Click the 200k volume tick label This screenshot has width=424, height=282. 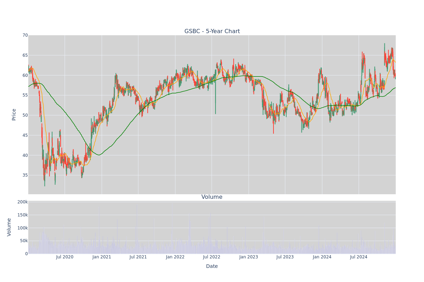[23, 202]
